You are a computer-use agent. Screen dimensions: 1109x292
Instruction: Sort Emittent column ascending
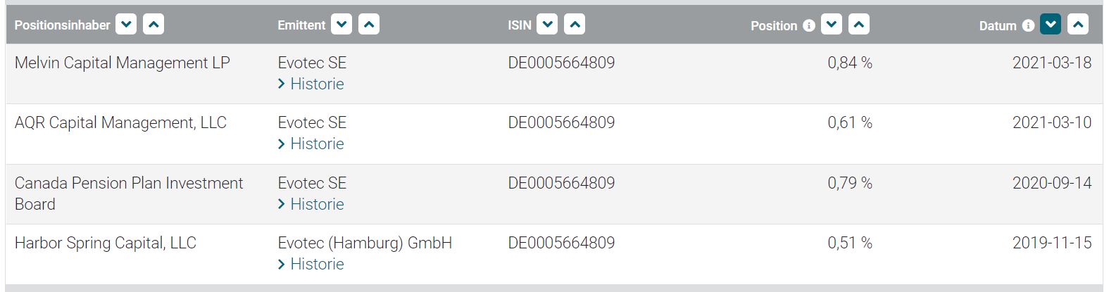369,25
